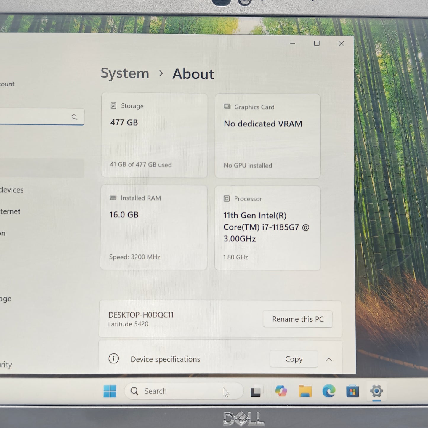Open Network & internet in the sidebar
The image size is (428, 428).
tap(10, 211)
